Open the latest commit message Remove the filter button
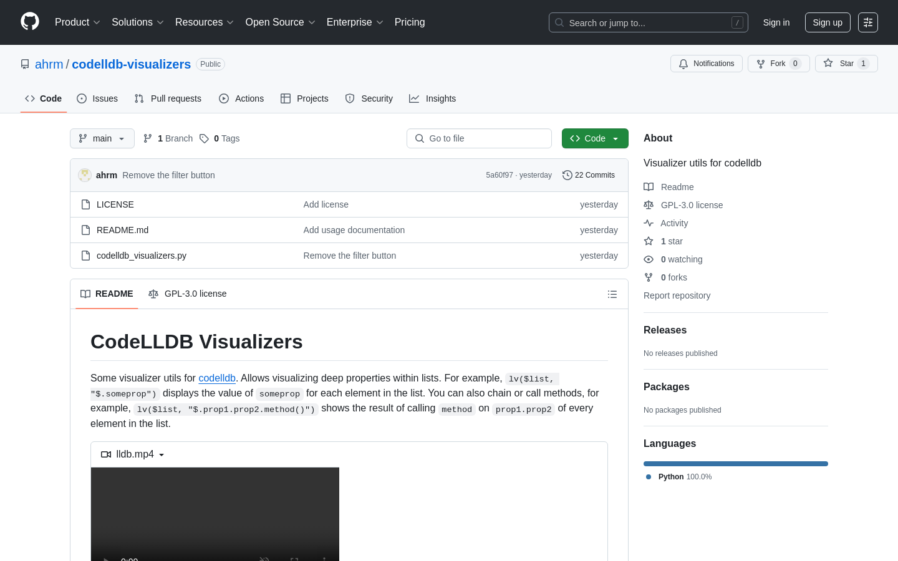 [168, 175]
